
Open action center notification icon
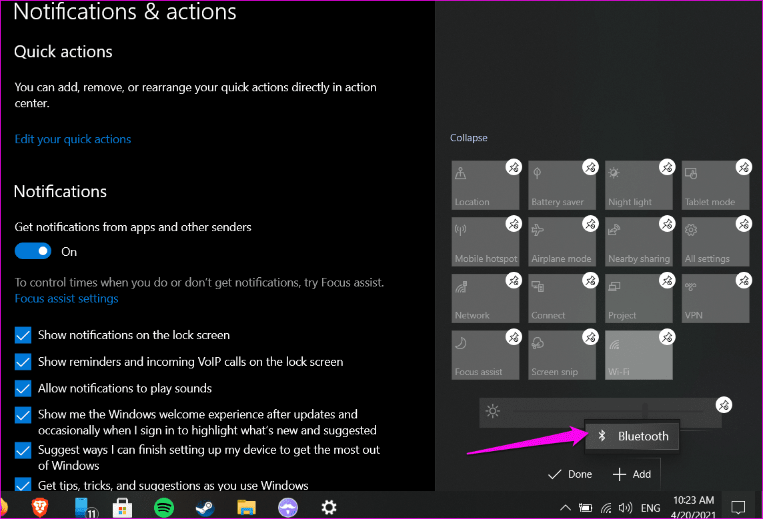pyautogui.click(x=738, y=507)
